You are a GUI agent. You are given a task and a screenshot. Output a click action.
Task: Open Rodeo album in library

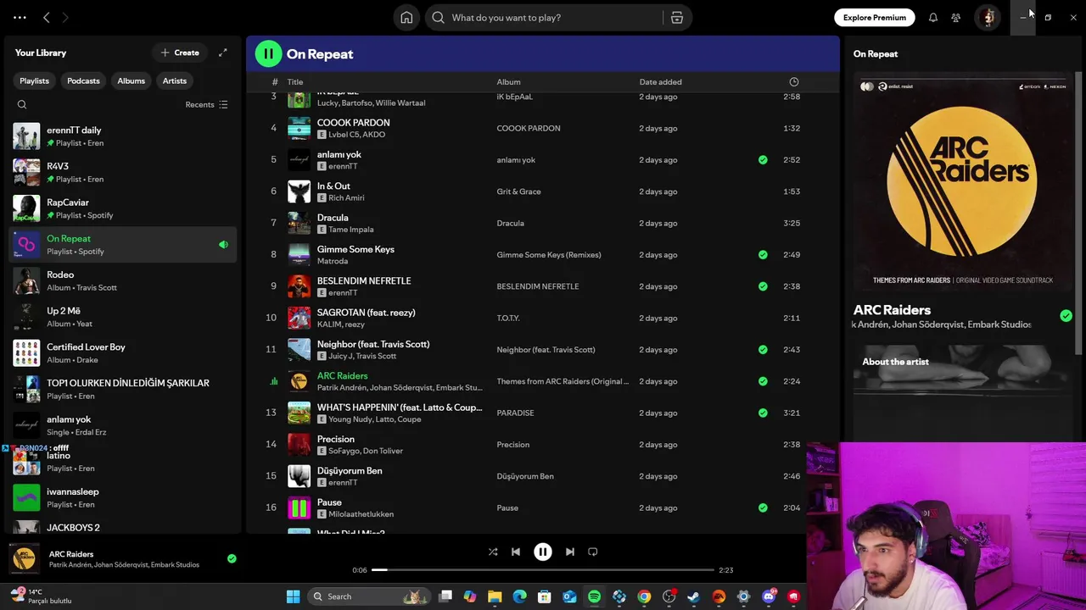tap(123, 281)
